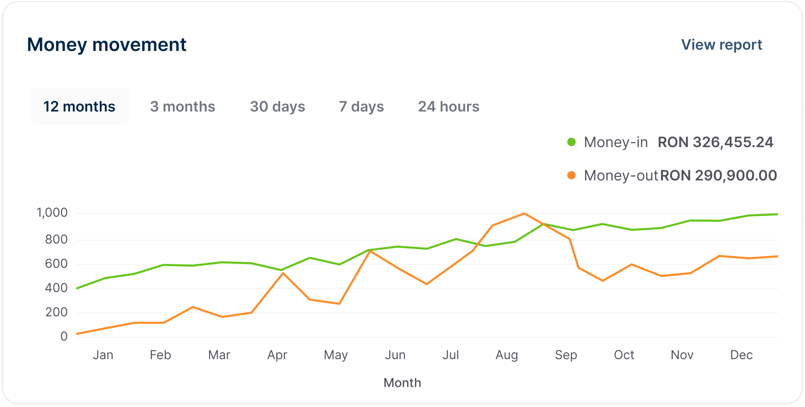Click the orange line peak near Aug
The height and width of the screenshot is (407, 805).
(x=524, y=213)
